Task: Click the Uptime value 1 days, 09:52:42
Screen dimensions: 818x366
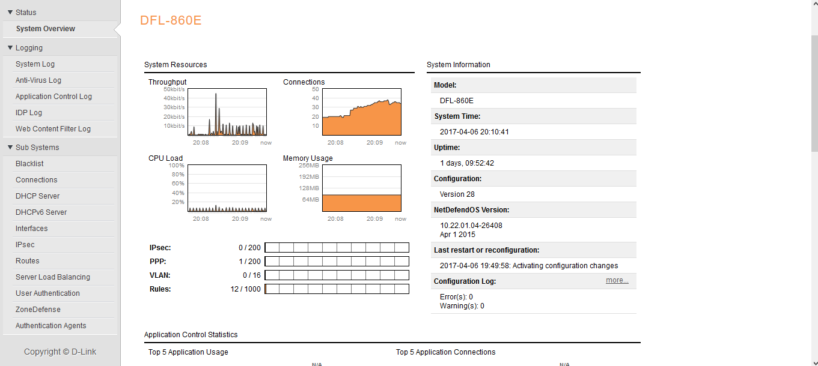Action: pos(467,163)
